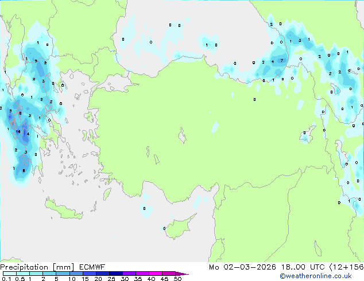This screenshot has width=364, height=281.
Task: Click the '20' legend scale label
Action: pos(98,279)
